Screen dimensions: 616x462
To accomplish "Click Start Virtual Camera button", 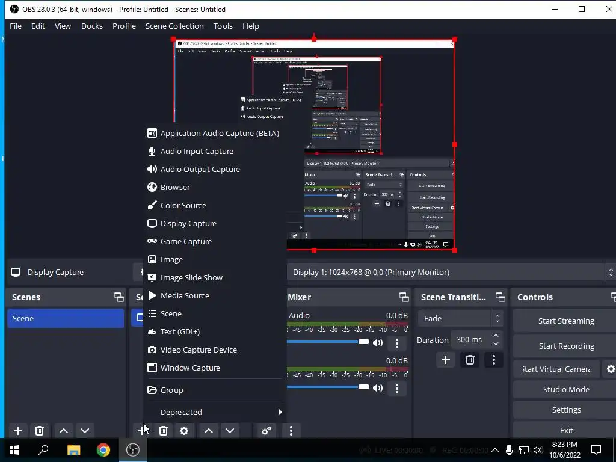I will coord(556,369).
